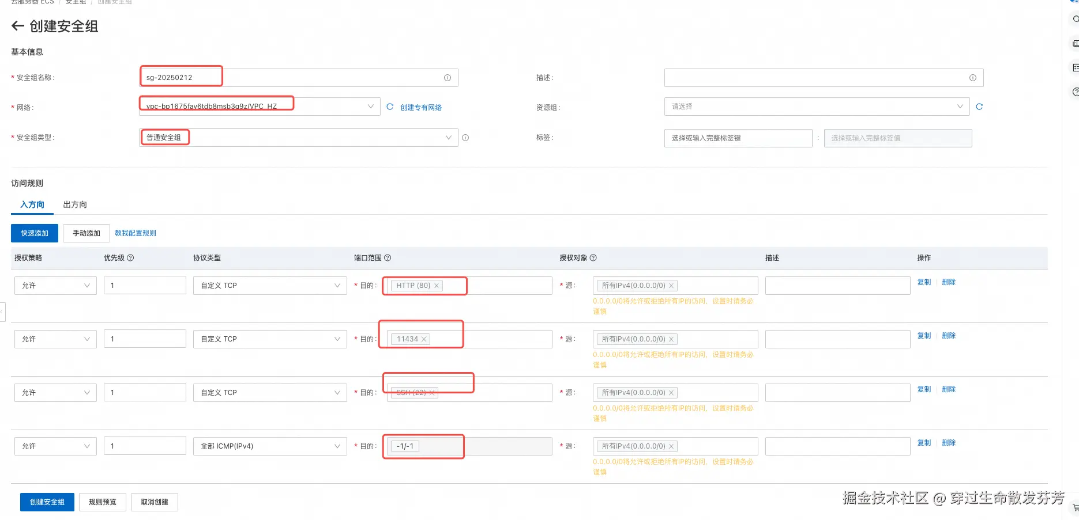This screenshot has height=520, width=1079.
Task: Click 复制 in the SSH (22) row
Action: [924, 389]
